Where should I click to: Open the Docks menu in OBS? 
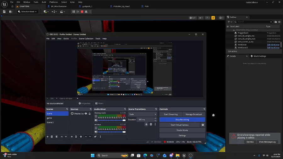coord(66,39)
